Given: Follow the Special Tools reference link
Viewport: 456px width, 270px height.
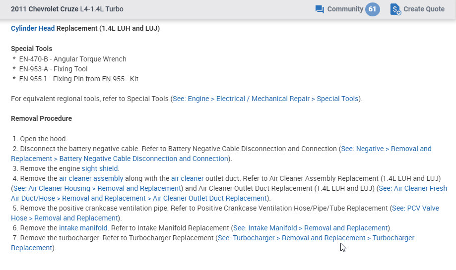Looking at the screenshot, I should [x=265, y=99].
